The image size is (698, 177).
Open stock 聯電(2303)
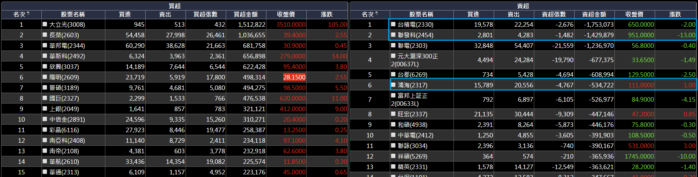pyautogui.click(x=412, y=46)
